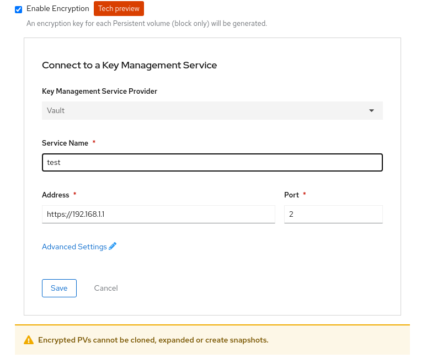Click the Tech preview badge
Viewport: 432px width, 358px height.
(119, 9)
